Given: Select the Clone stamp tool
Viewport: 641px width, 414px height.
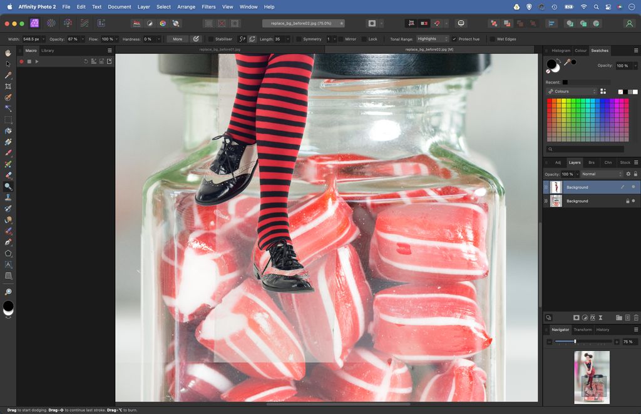Looking at the screenshot, I should pos(8,198).
